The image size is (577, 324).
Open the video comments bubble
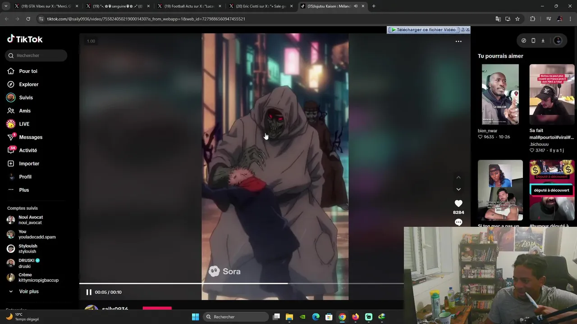pyautogui.click(x=458, y=222)
